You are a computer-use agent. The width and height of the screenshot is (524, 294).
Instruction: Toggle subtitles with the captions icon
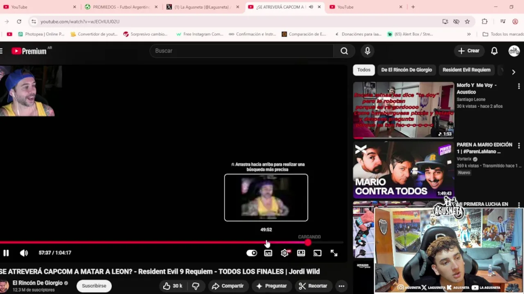[268, 253]
